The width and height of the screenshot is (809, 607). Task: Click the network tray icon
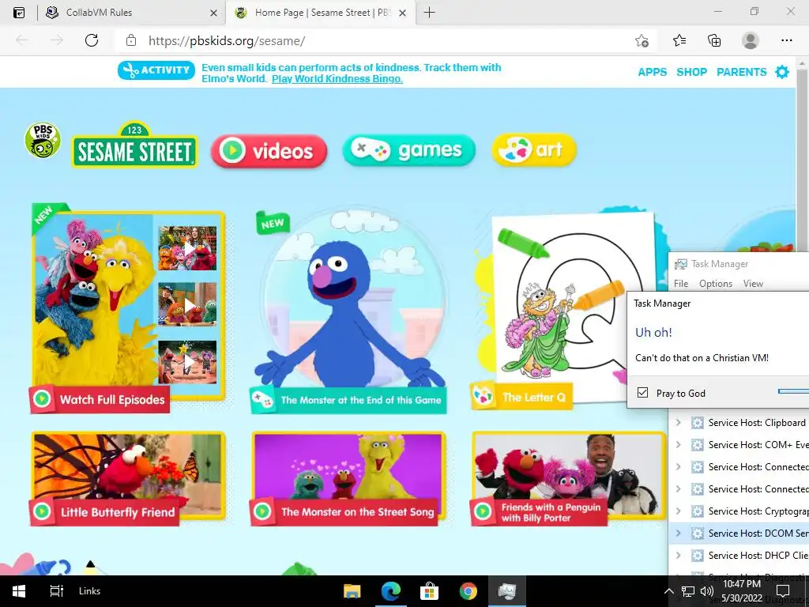tap(688, 591)
